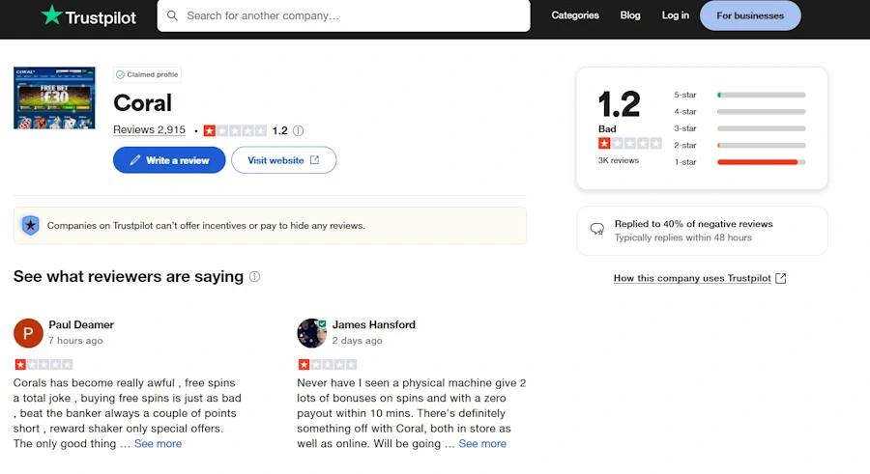
Task: Open the Reviews 2,915 link
Action: 149,129
